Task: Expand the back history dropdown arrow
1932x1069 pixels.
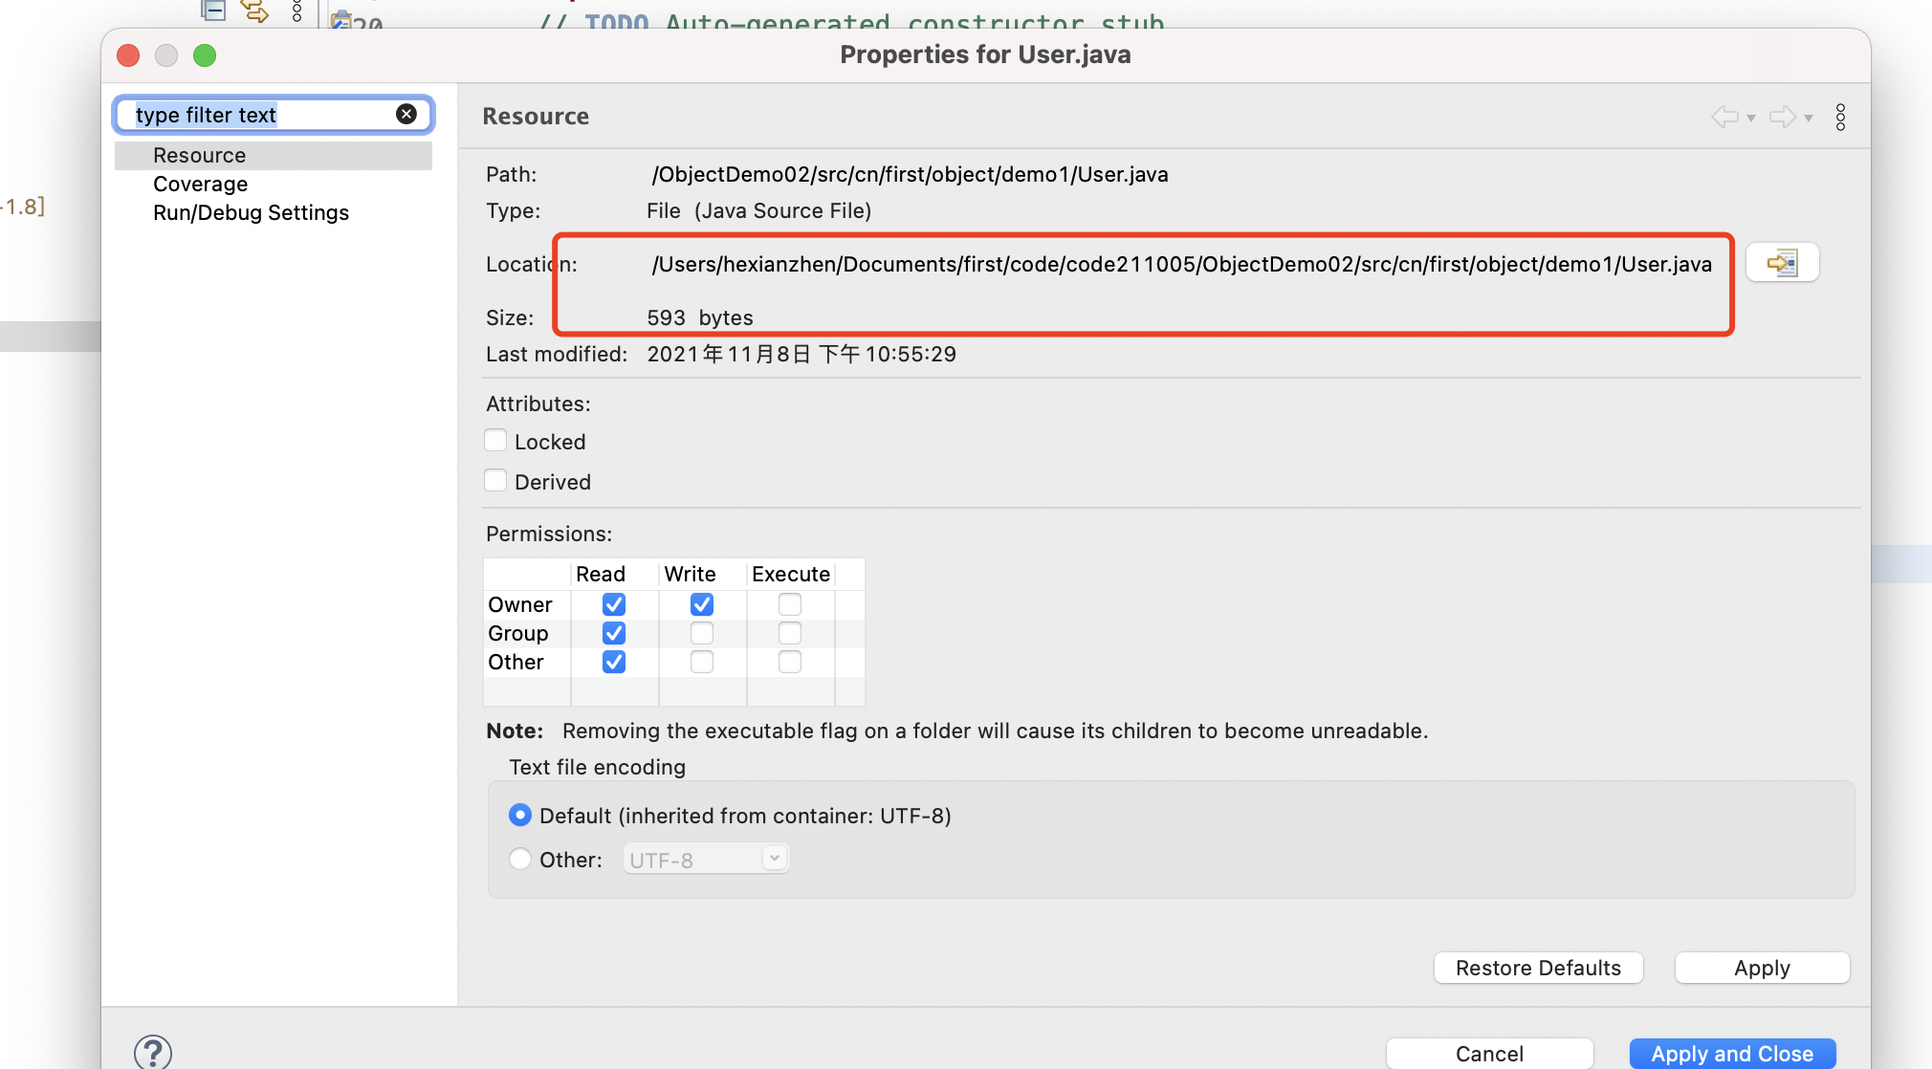Action: [x=1751, y=119]
